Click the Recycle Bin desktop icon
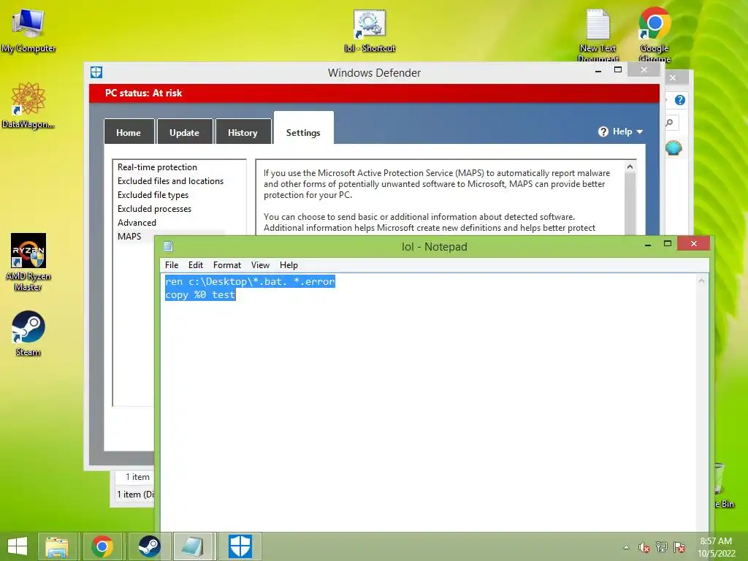The width and height of the screenshot is (748, 561). pos(723,486)
